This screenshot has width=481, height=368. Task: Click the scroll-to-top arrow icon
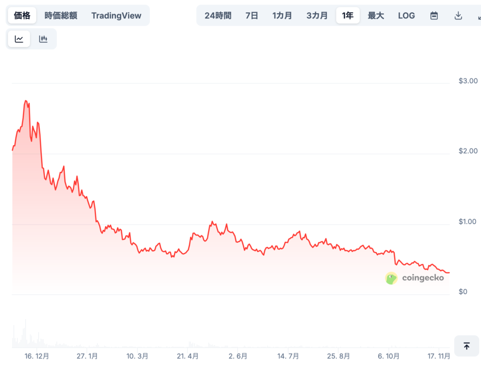(x=466, y=346)
